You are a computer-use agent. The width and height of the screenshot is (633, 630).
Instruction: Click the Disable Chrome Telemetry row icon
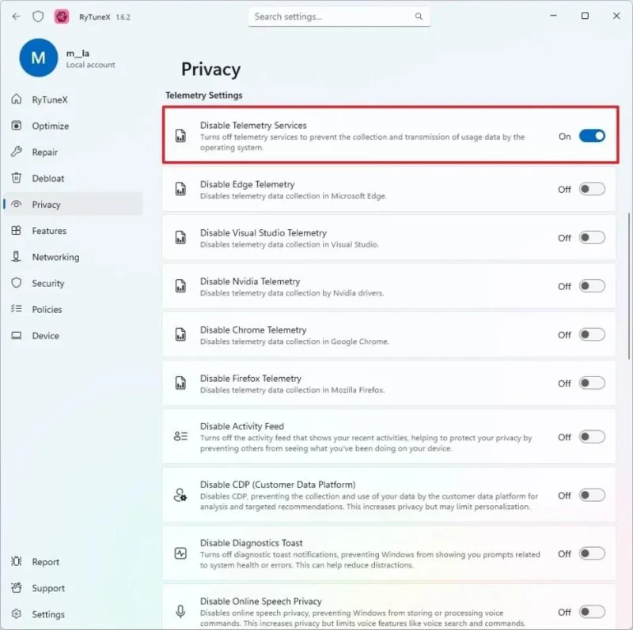click(180, 334)
